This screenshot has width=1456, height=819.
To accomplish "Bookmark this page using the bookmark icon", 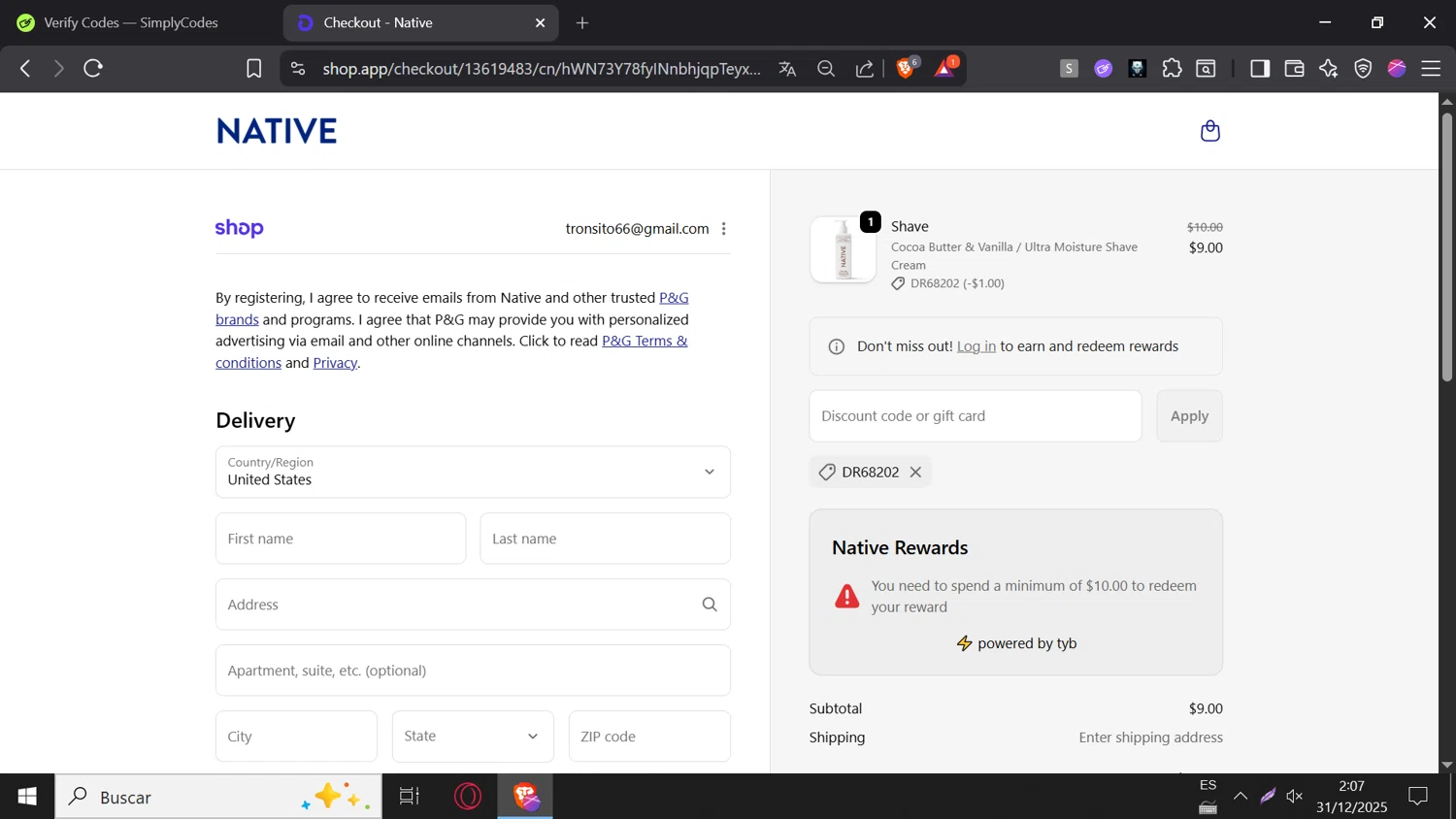I will click(253, 69).
